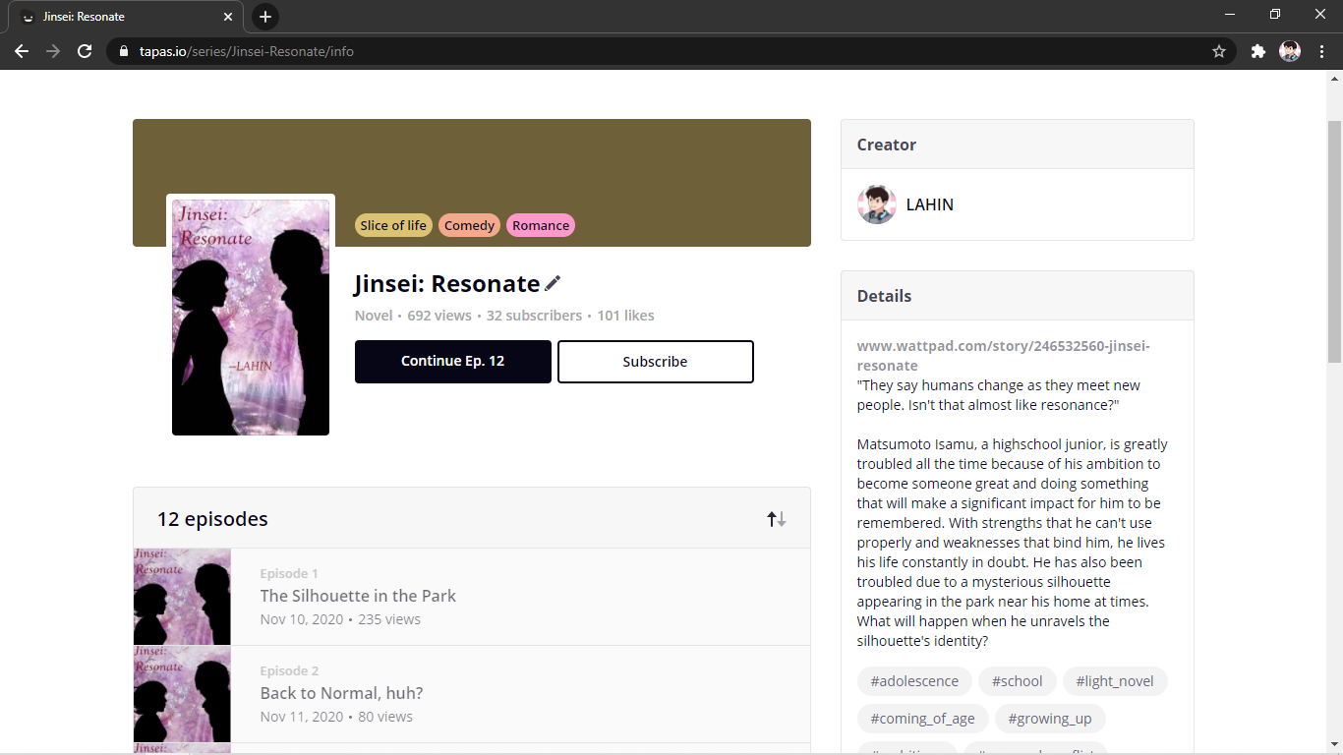Open the Romance genre tag
The image size is (1343, 755).
point(540,225)
